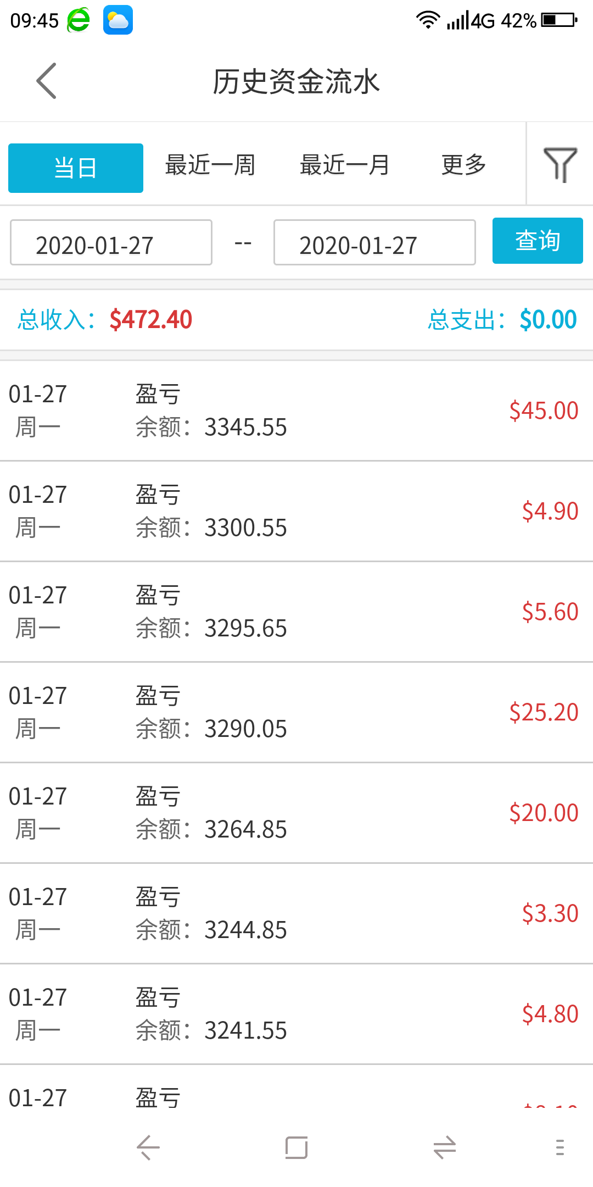This screenshot has height=1187, width=593.
Task: Tap the green browser icon in status bar
Action: tap(79, 20)
